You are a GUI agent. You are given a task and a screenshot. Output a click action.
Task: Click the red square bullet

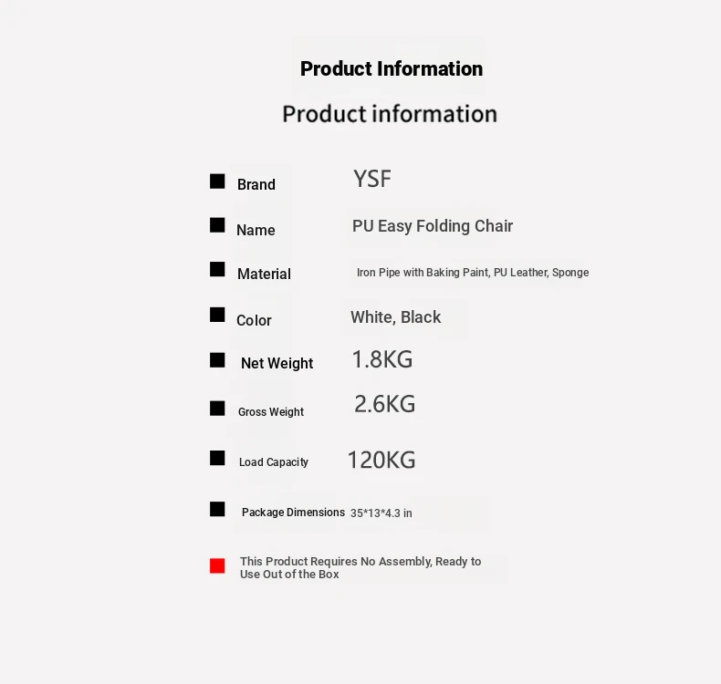point(217,566)
